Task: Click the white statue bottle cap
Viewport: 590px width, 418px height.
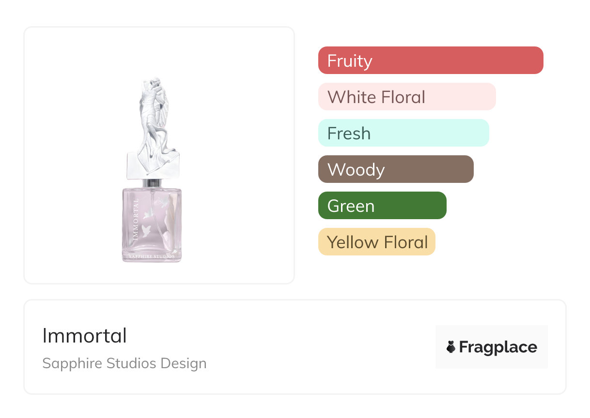Action: pyautogui.click(x=154, y=121)
